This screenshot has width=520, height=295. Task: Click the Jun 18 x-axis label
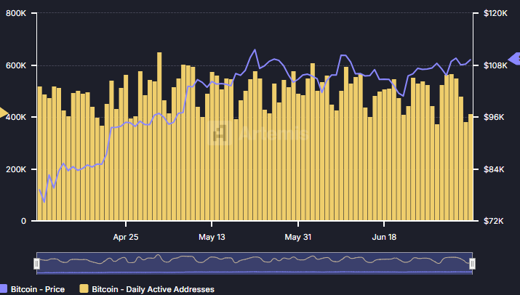click(x=384, y=237)
